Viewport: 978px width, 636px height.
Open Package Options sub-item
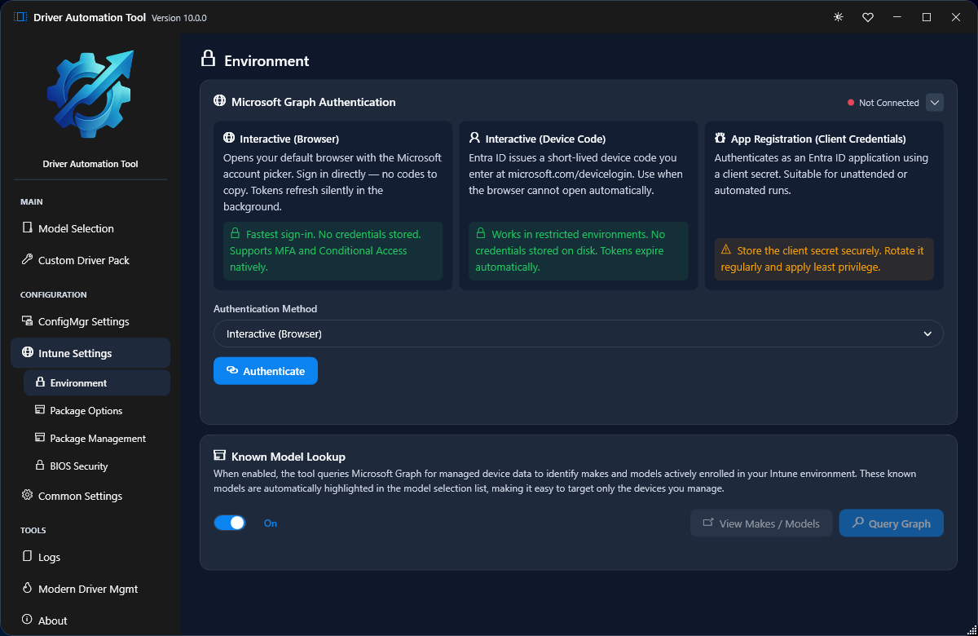[x=97, y=410]
